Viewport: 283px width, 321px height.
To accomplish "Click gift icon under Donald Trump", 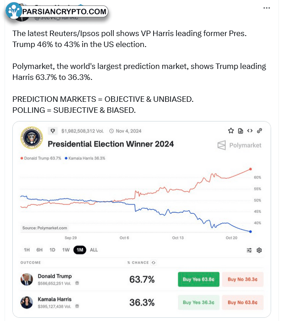I will coord(77,283).
